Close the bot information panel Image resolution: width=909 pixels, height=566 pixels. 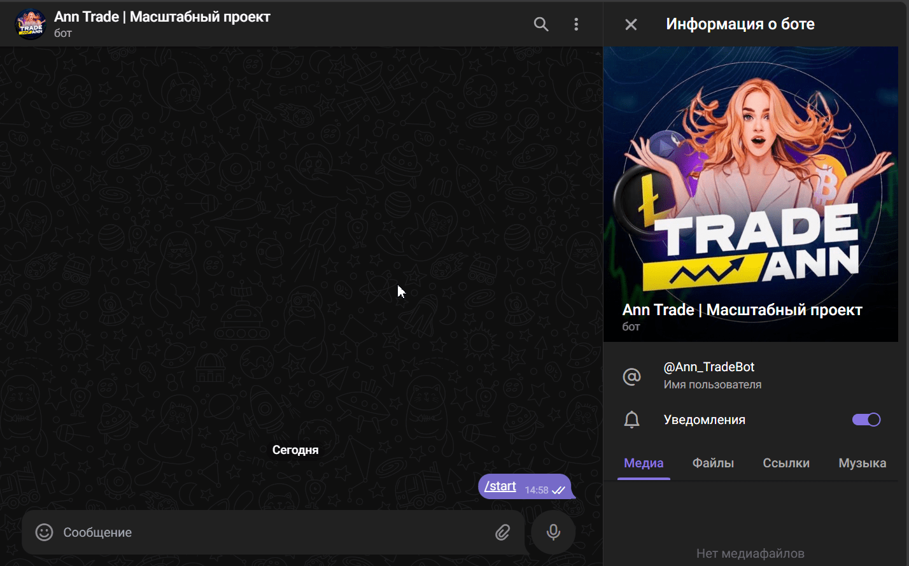pyautogui.click(x=631, y=24)
